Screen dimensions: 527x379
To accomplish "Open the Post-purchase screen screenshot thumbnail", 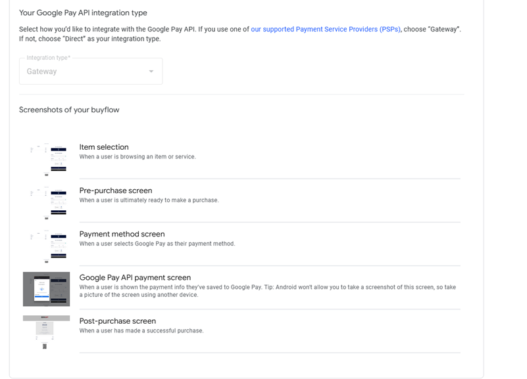I will coord(46,332).
